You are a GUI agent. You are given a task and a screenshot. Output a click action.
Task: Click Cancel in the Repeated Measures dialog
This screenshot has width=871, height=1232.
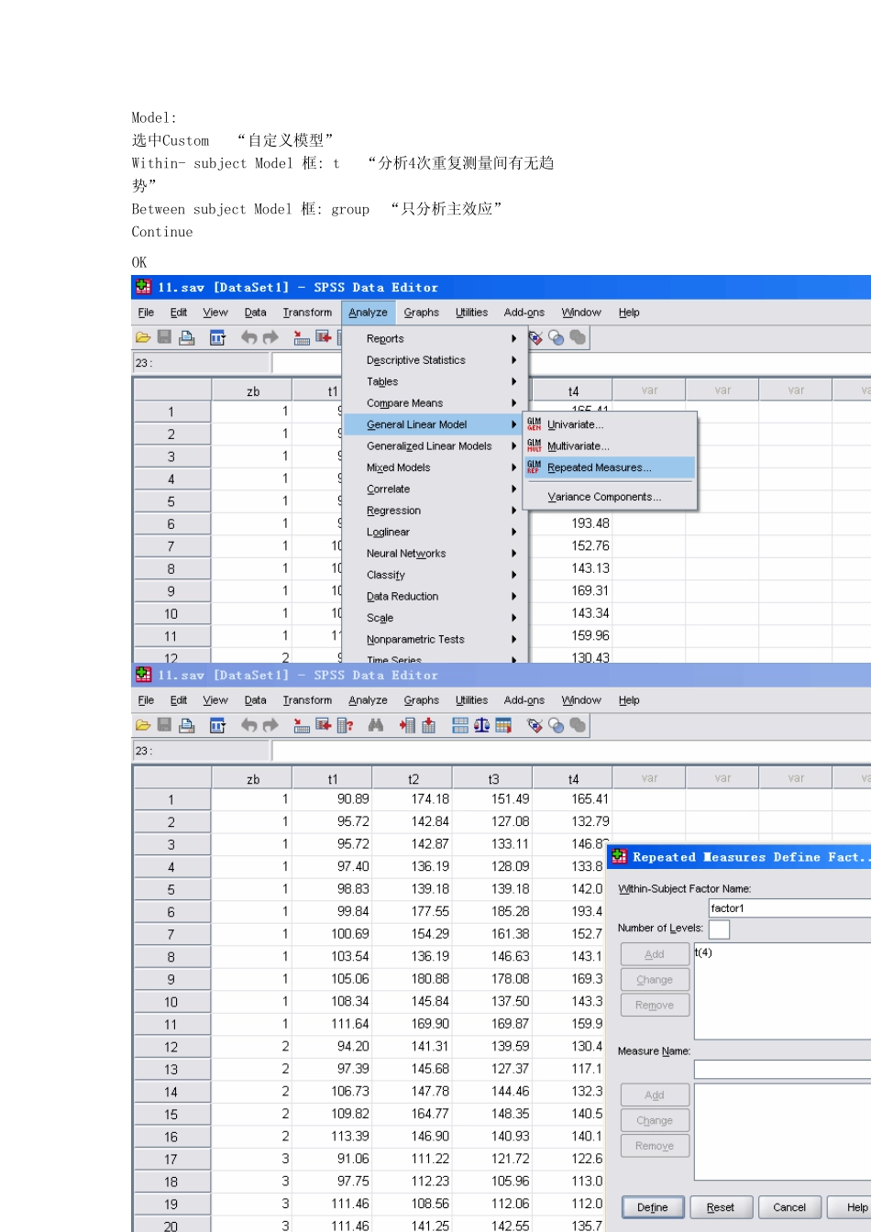click(788, 1207)
